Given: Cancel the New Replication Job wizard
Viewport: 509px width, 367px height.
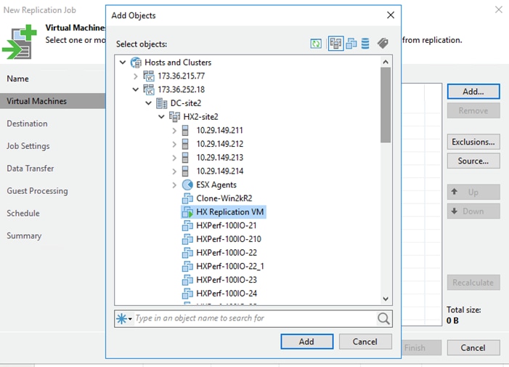Looking at the screenshot, I should 473,348.
